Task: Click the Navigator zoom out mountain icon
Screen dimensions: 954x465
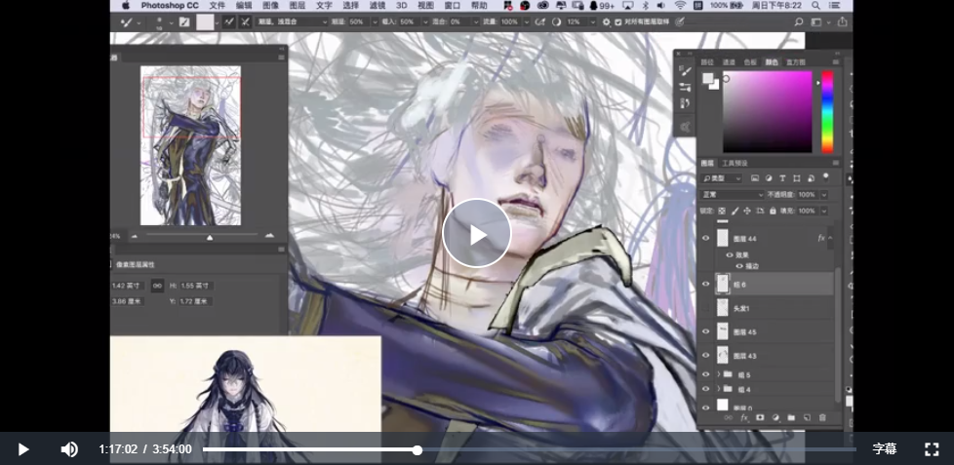Action: click(x=135, y=236)
